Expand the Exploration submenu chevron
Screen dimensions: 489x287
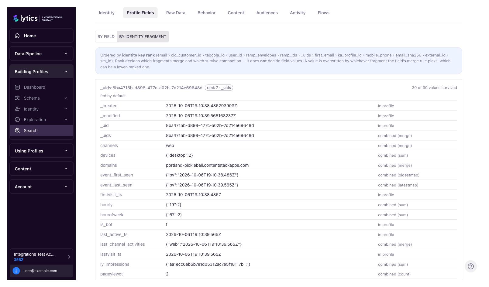tap(66, 120)
